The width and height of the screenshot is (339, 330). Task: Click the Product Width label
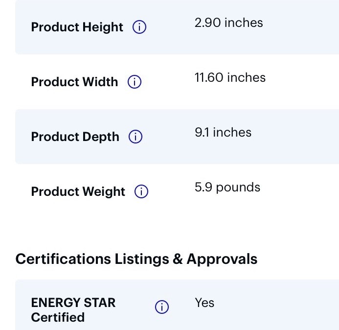tap(74, 82)
